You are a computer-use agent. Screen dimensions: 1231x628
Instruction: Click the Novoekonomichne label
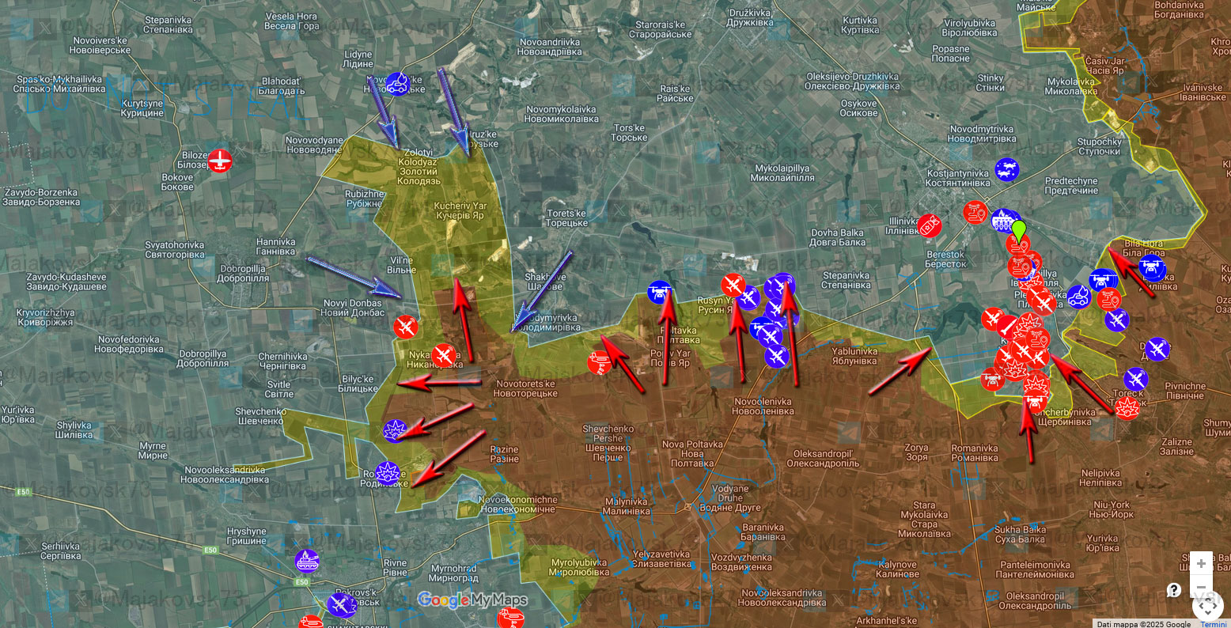[x=518, y=505]
